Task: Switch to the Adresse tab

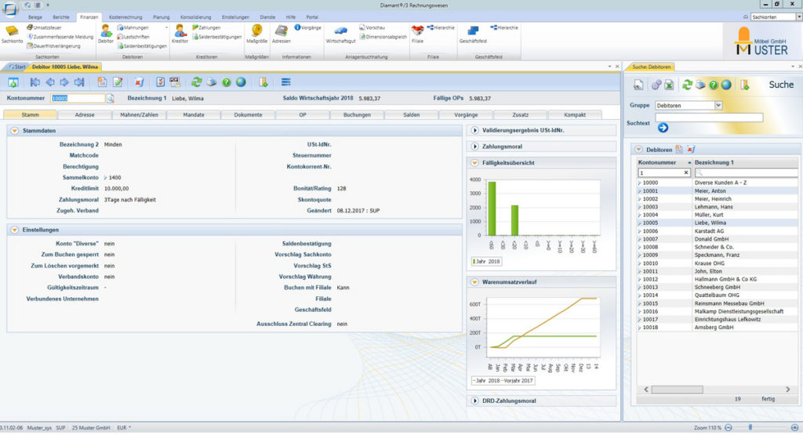Action: [x=85, y=115]
